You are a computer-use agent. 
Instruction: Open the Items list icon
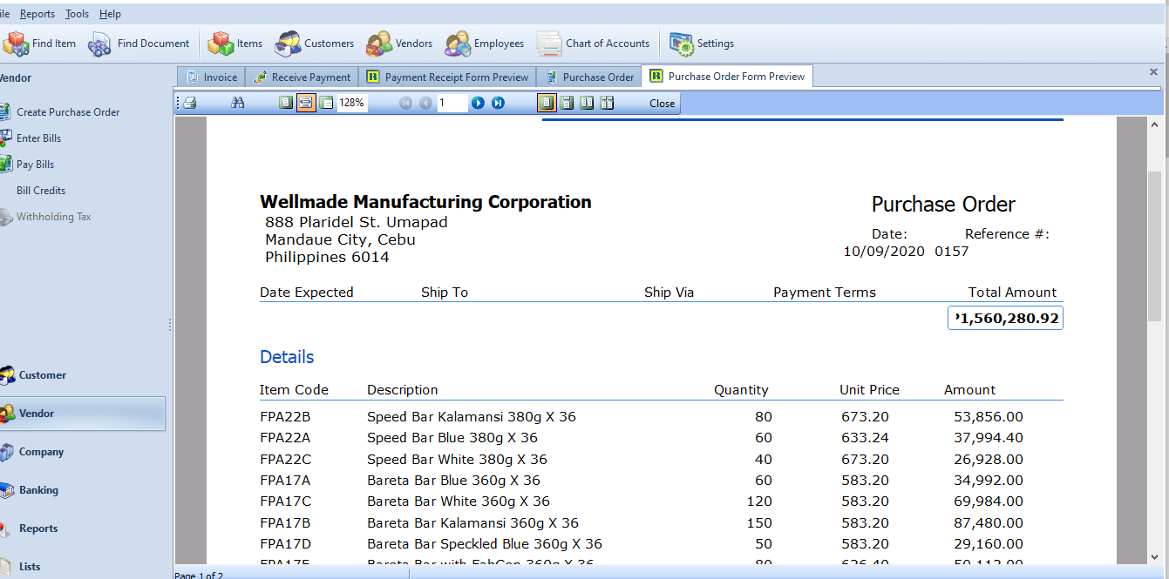(235, 44)
